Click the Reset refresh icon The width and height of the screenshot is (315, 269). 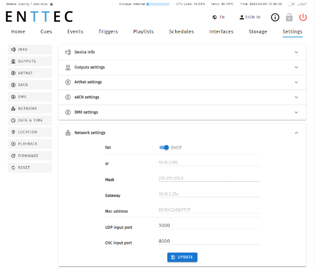click(x=13, y=168)
